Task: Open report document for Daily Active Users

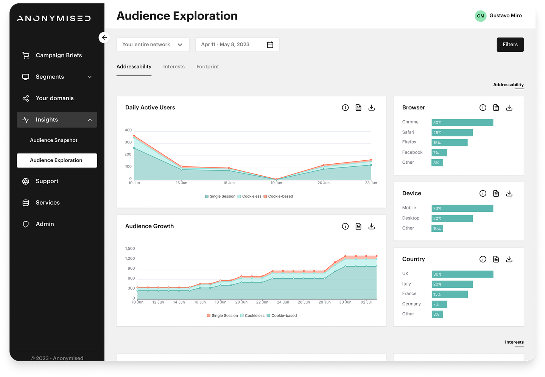Action: (x=358, y=108)
